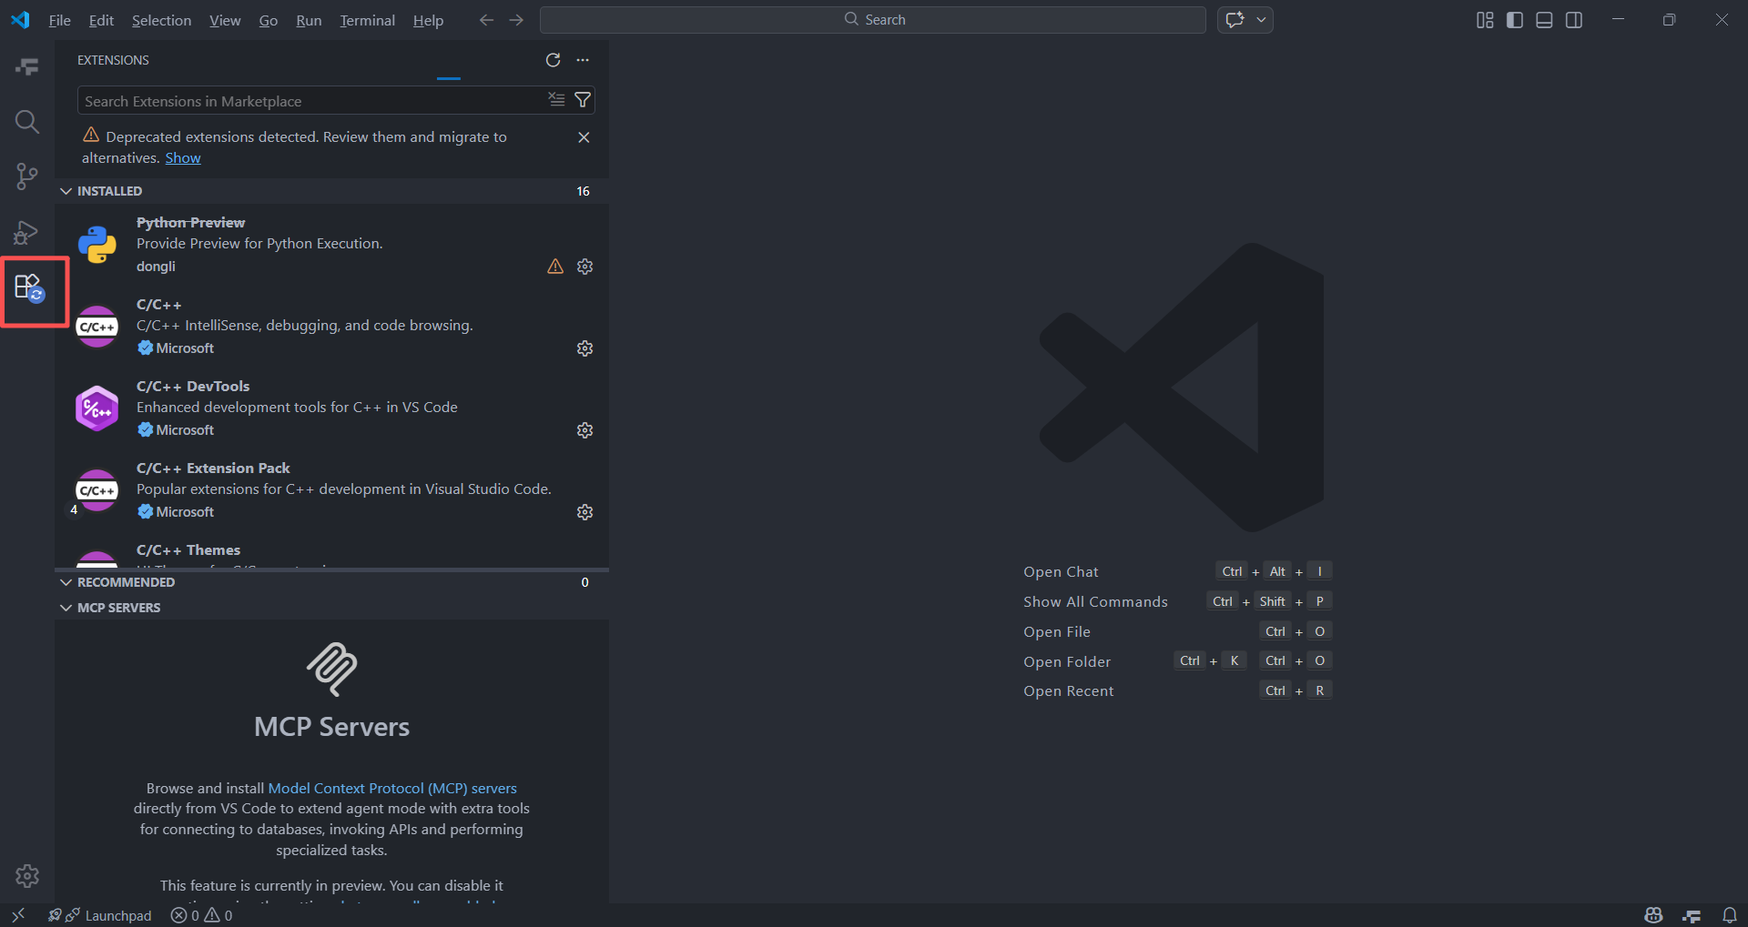Open the Selection menu
Image resolution: width=1748 pixels, height=927 pixels.
[161, 20]
